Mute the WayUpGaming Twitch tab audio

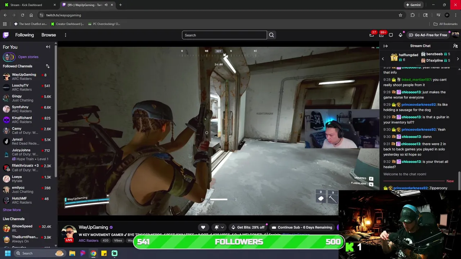coord(106,5)
